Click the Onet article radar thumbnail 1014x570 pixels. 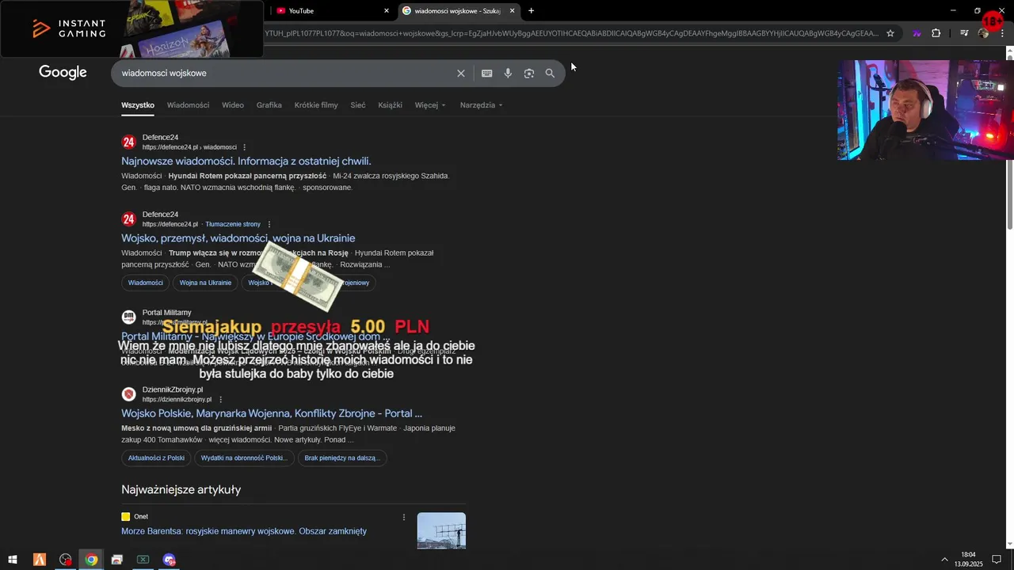point(441,530)
